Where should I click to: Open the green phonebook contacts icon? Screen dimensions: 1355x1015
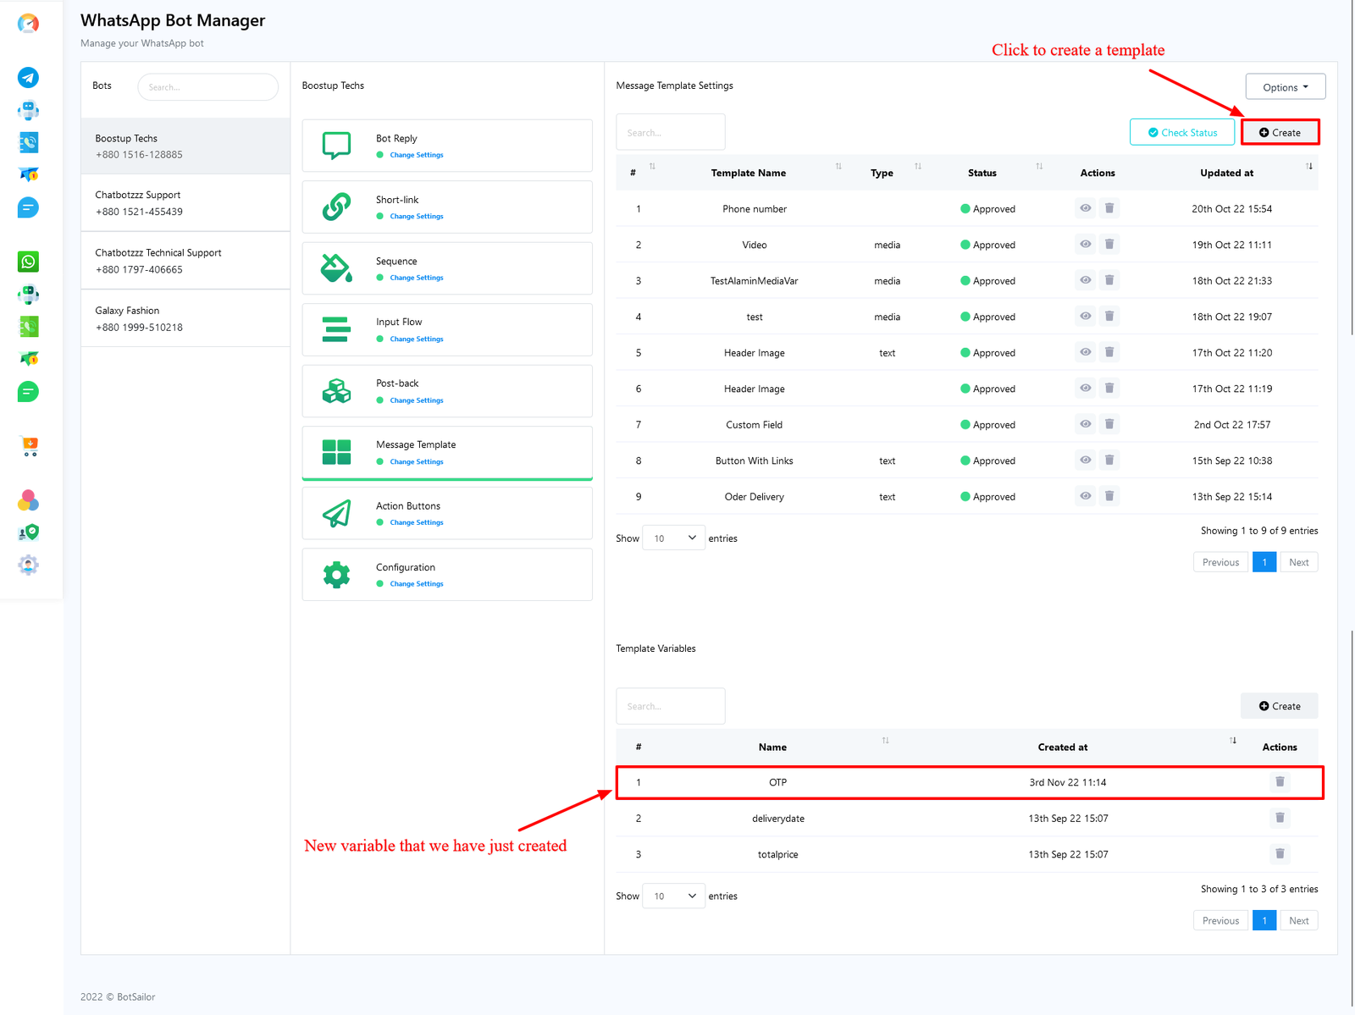(x=29, y=327)
